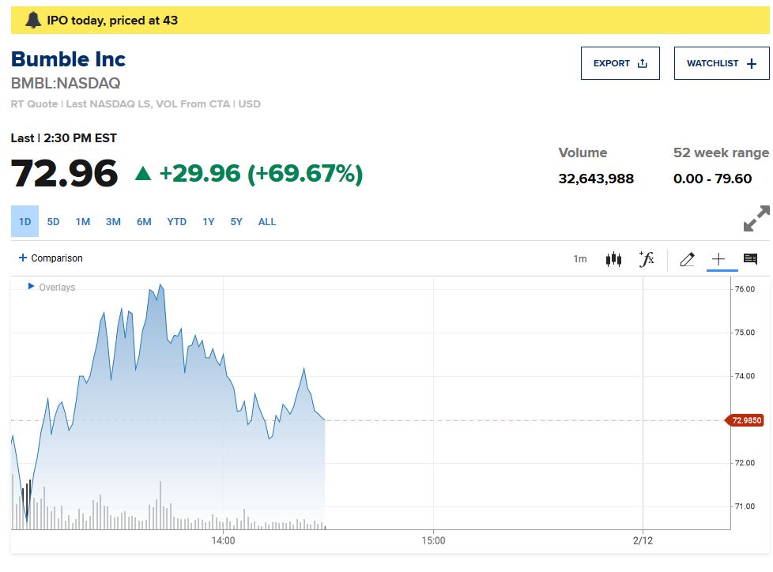Select the ALL time range

[267, 222]
